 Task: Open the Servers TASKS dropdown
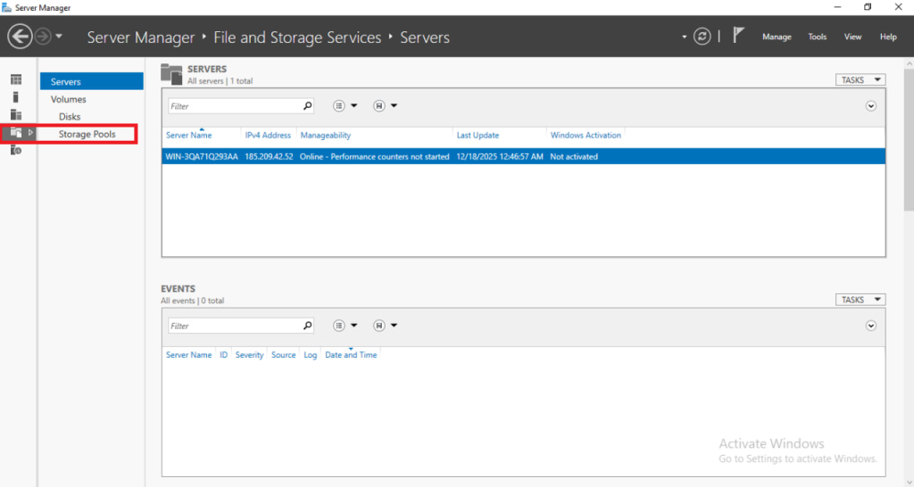point(860,80)
